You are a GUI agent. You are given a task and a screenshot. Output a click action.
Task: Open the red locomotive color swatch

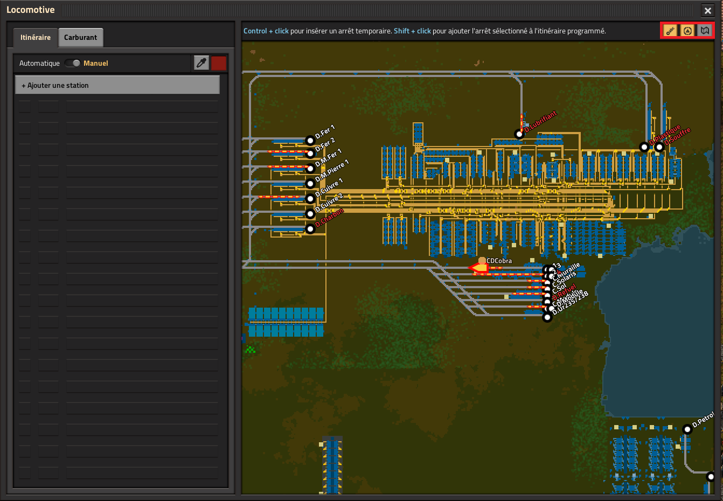click(218, 63)
